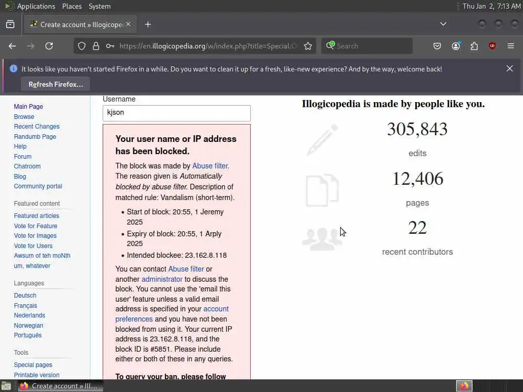The height and width of the screenshot is (392, 523).
Task: Open the Applications menu
Action: [36, 6]
